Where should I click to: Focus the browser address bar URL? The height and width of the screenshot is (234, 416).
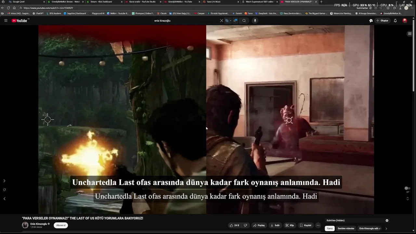click(x=48, y=8)
